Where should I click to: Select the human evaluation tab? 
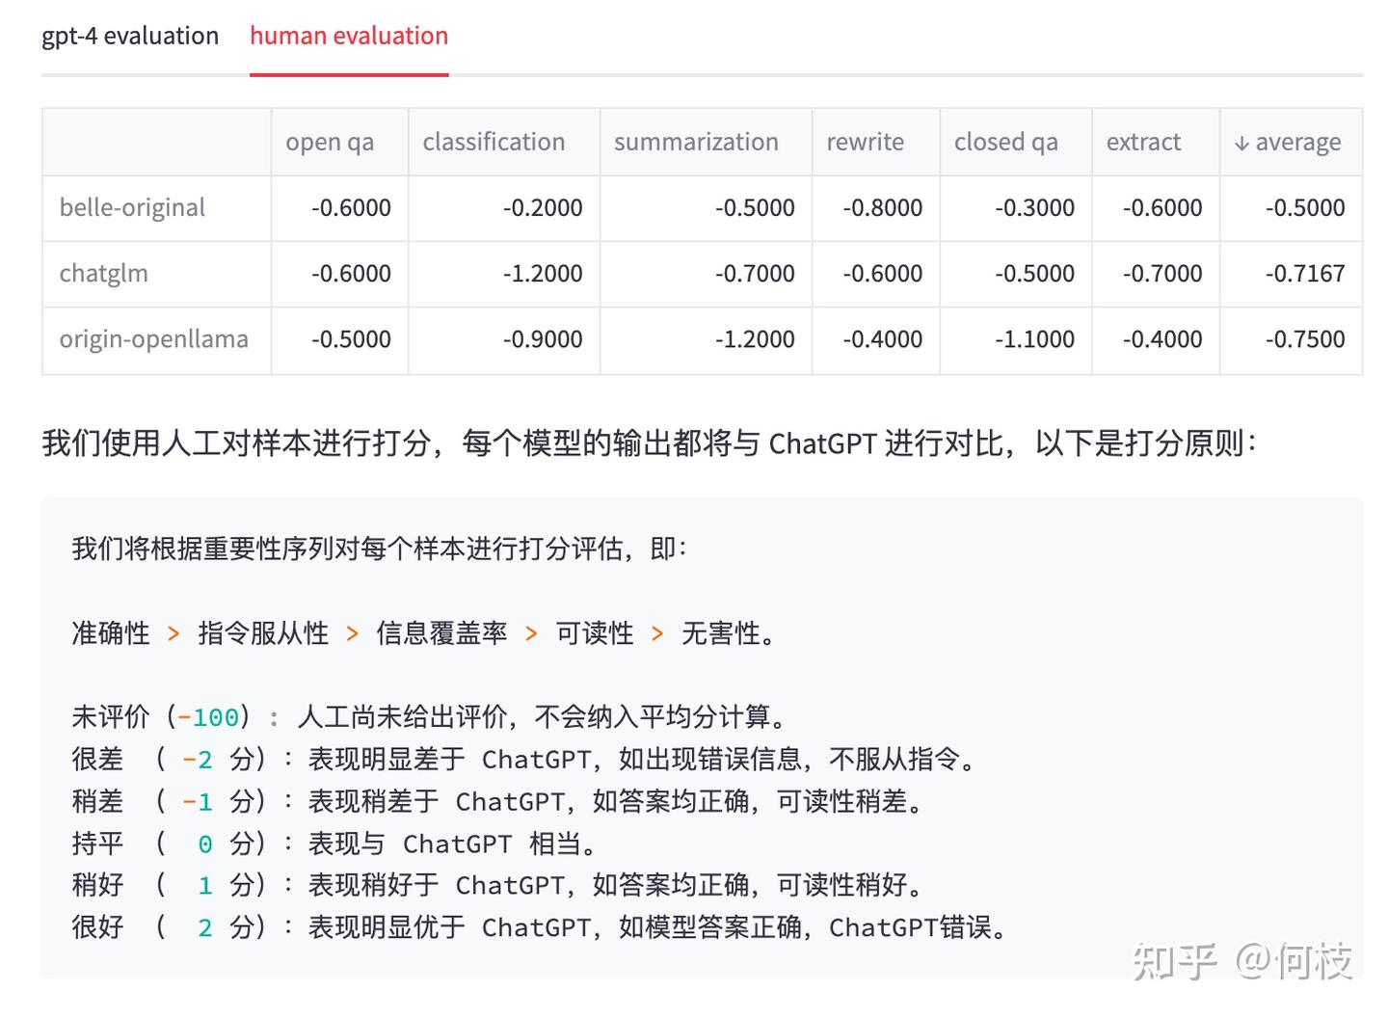[349, 37]
